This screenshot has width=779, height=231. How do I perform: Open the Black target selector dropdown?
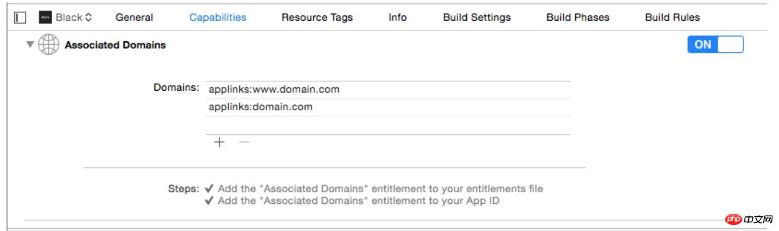pos(73,18)
